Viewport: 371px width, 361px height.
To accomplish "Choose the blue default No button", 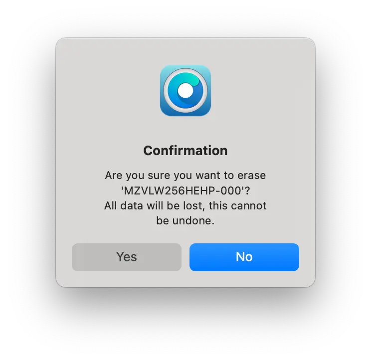I will click(244, 257).
